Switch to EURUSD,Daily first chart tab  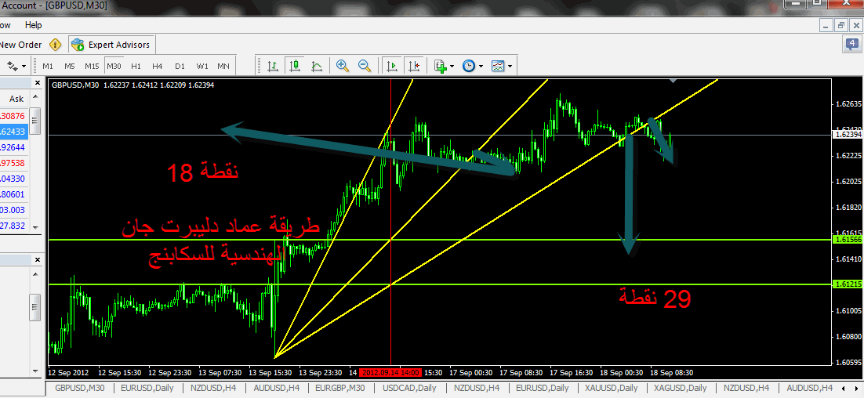click(147, 388)
